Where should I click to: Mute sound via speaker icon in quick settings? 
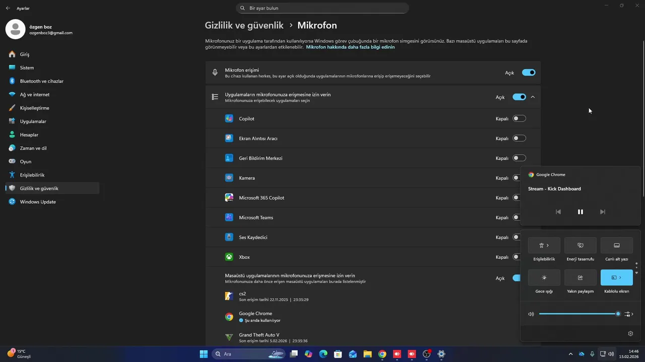click(x=531, y=314)
